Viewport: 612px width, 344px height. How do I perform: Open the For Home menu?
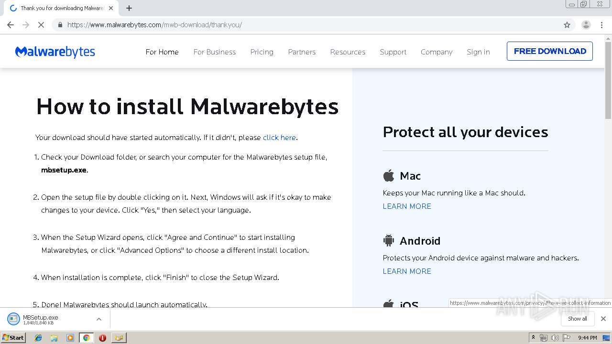tap(162, 52)
